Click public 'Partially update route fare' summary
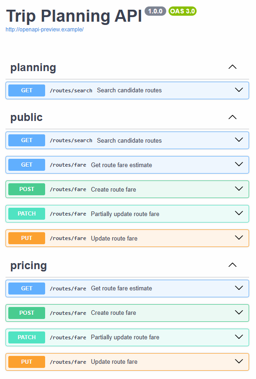256x379 pixels. (125, 214)
